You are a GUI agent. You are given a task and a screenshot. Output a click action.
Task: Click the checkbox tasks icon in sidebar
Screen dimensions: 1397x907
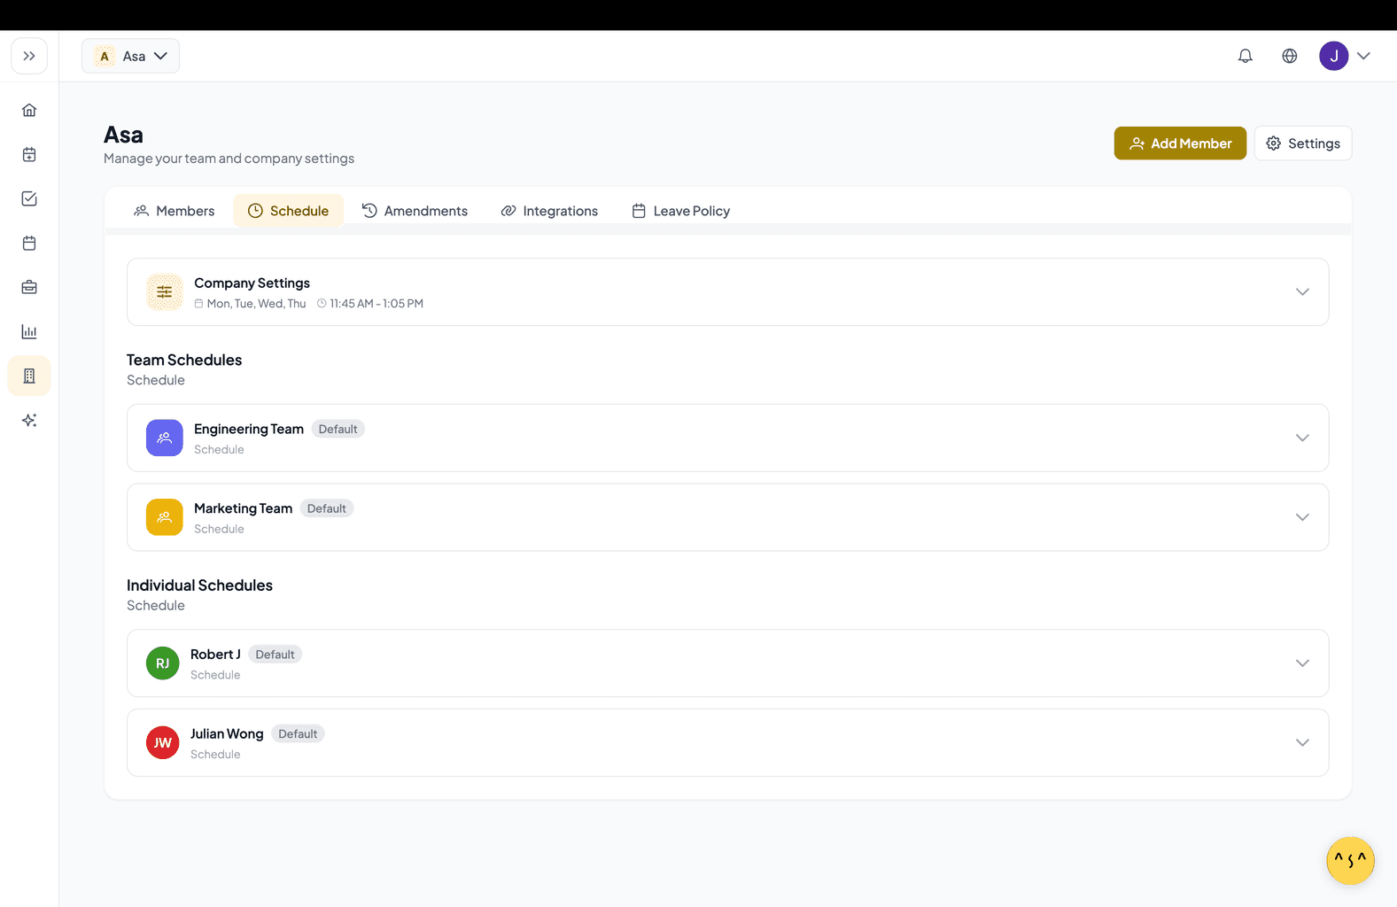tap(29, 198)
